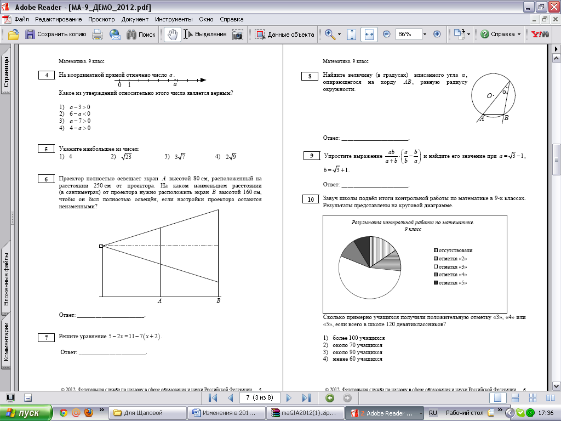561x421 pixels.
Task: Launch Firefox from the quick launch
Action: point(88,413)
